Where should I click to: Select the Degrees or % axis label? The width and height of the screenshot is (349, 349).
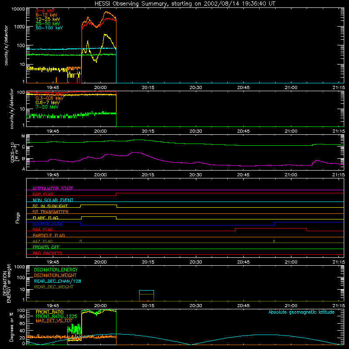[x=11, y=327]
